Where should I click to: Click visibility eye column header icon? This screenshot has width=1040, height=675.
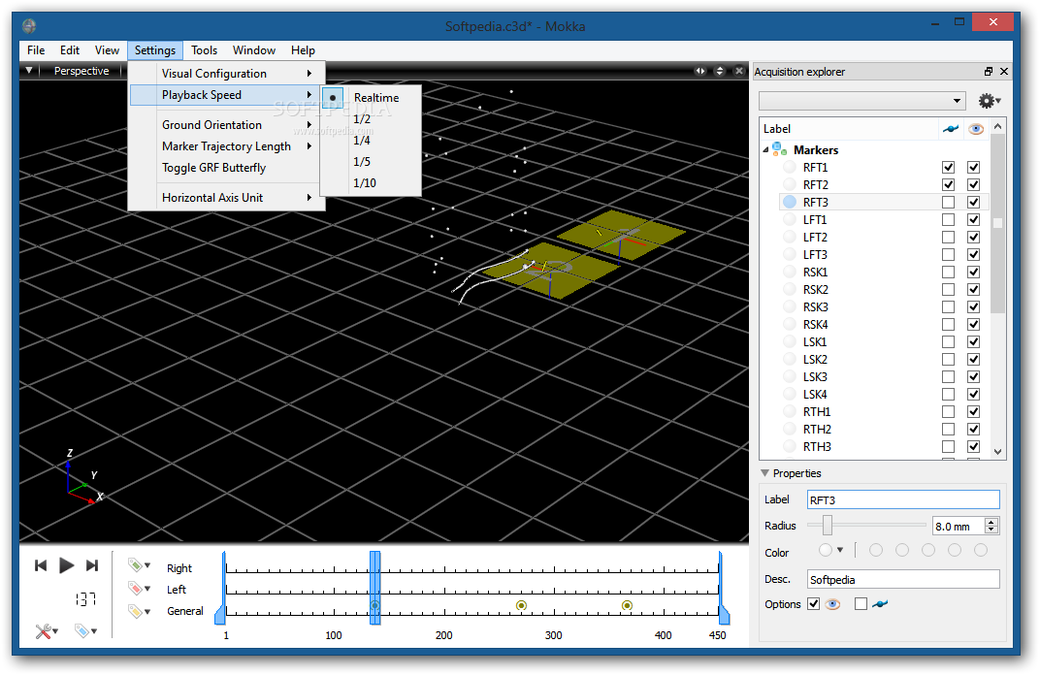[x=976, y=129]
